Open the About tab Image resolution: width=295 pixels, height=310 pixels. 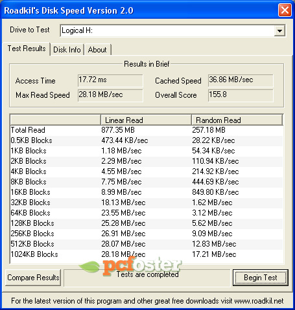(x=97, y=50)
